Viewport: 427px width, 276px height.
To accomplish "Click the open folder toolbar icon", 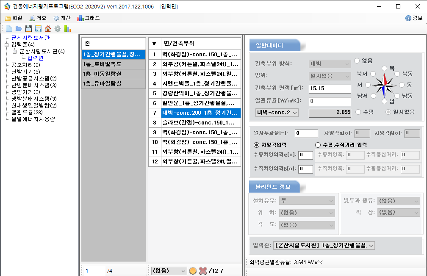I will pos(19,28).
